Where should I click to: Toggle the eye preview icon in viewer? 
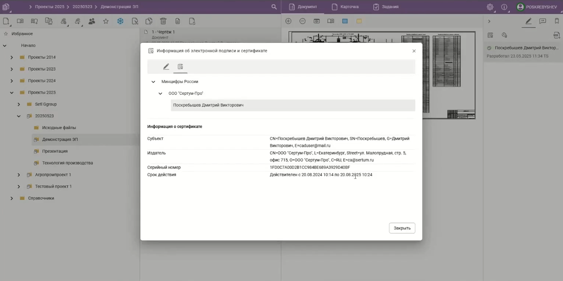point(317,21)
